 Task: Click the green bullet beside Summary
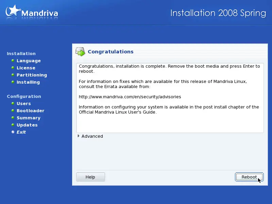click(x=13, y=118)
